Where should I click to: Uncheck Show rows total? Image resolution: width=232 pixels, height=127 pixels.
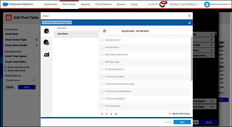click(x=5, y=70)
